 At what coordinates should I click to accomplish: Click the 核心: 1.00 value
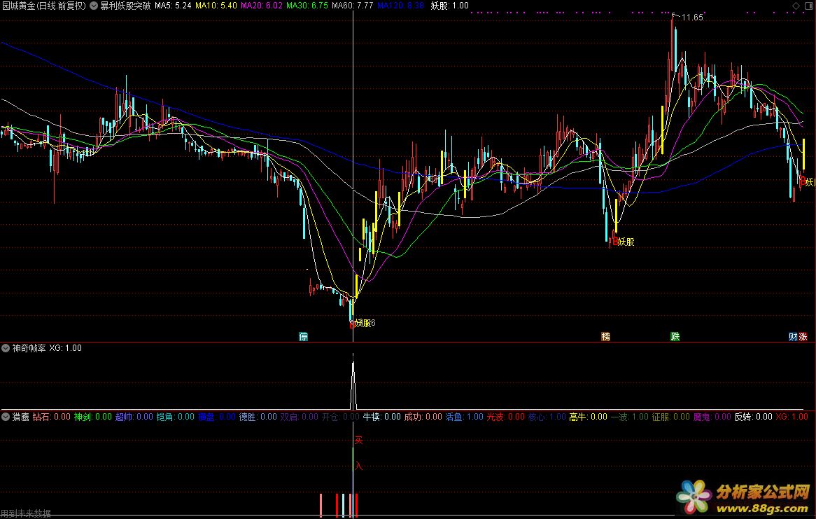547,416
